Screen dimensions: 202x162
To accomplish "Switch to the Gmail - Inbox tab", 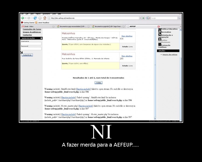I will pyautogui.click(x=28, y=26).
